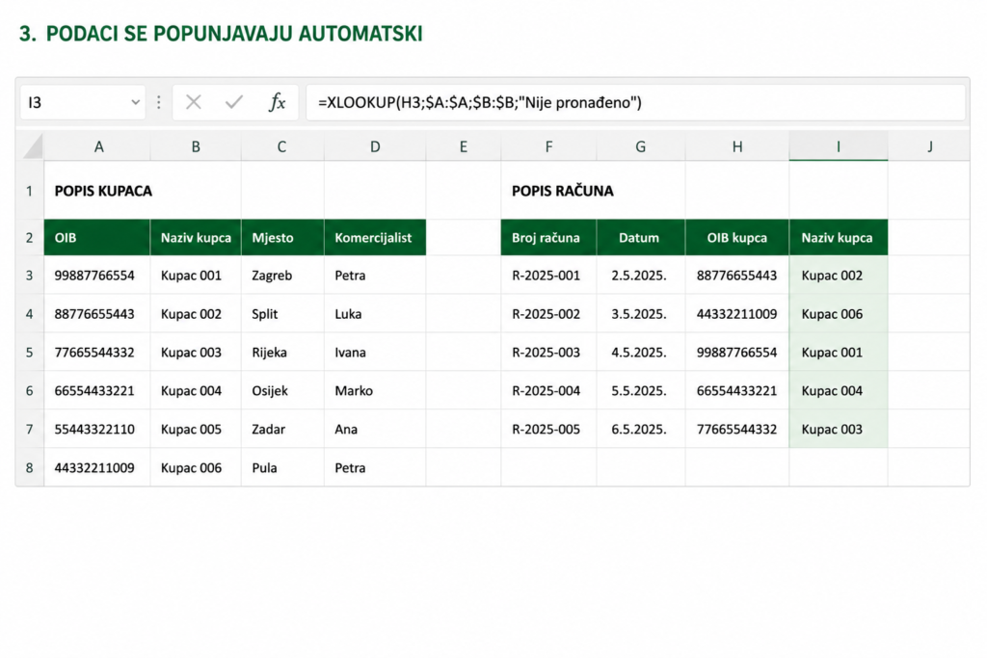Screen dimensions: 987x658
Task: Open Insert Function fx icon
Action: [277, 102]
